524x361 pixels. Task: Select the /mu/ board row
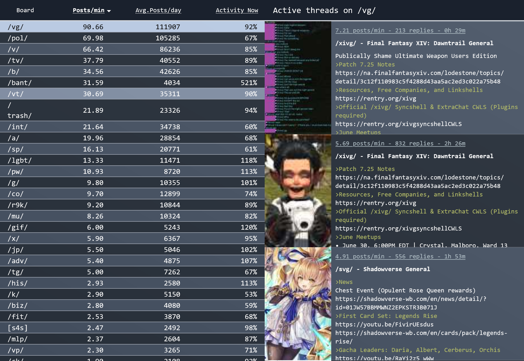[132, 216]
